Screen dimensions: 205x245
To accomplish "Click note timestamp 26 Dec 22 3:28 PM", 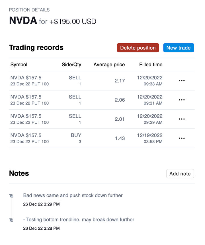I will (x=42, y=228).
